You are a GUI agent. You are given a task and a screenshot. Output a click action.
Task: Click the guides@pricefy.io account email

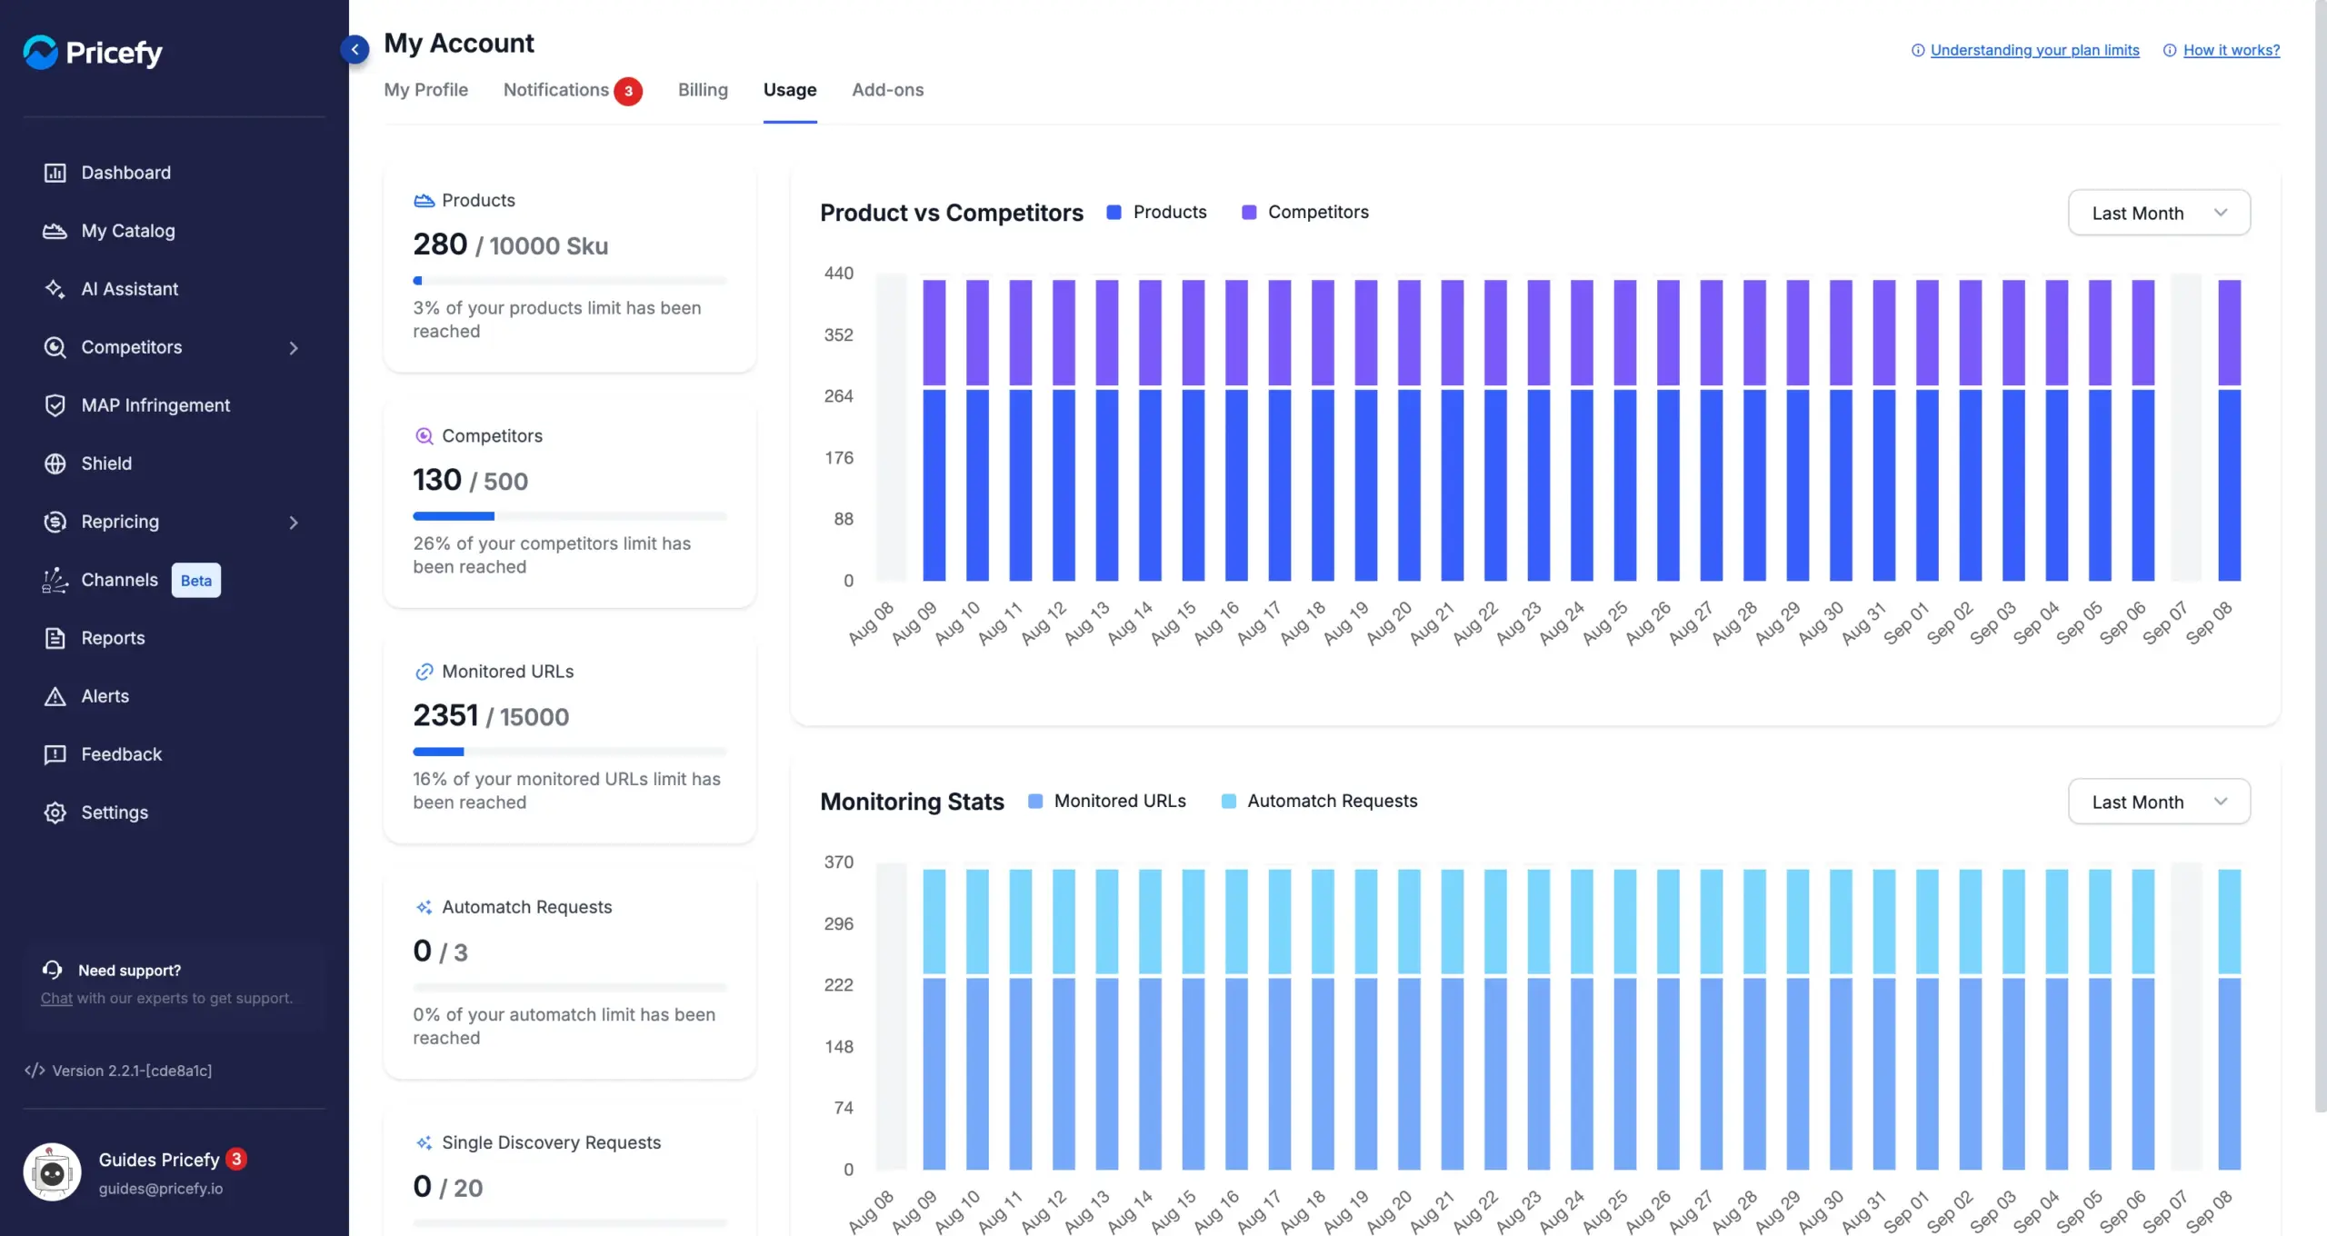point(161,1189)
